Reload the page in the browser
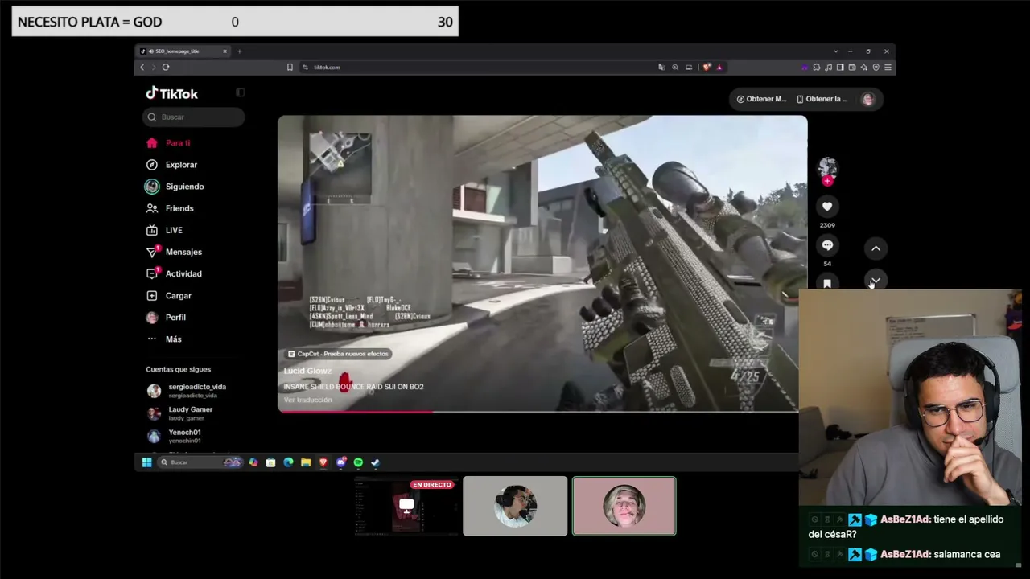 click(166, 67)
